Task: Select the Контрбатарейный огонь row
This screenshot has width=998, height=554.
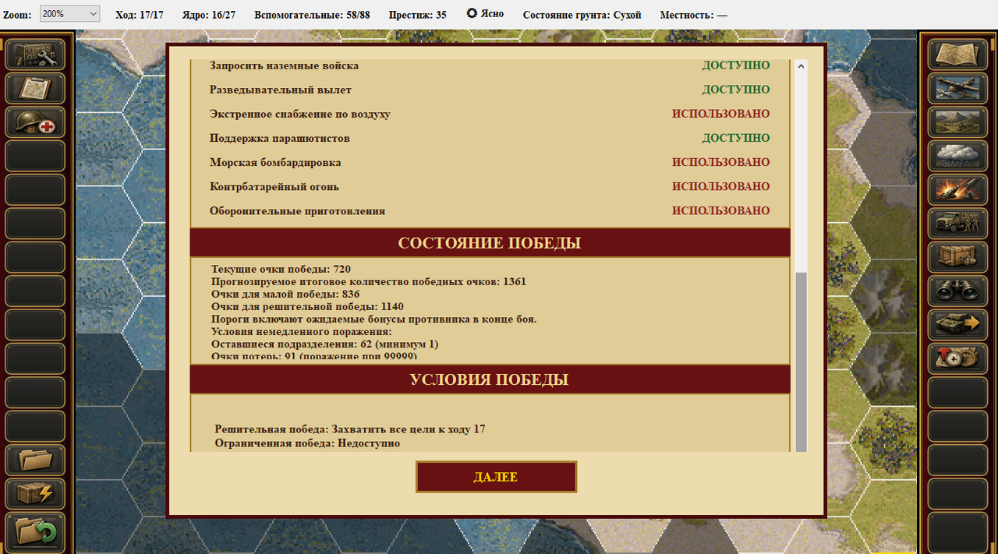Action: point(490,186)
